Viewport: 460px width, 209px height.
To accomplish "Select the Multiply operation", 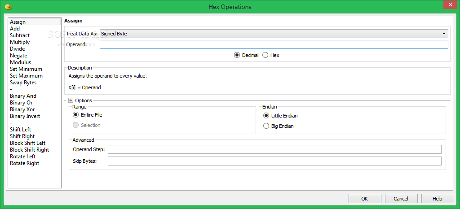I will [x=35, y=42].
